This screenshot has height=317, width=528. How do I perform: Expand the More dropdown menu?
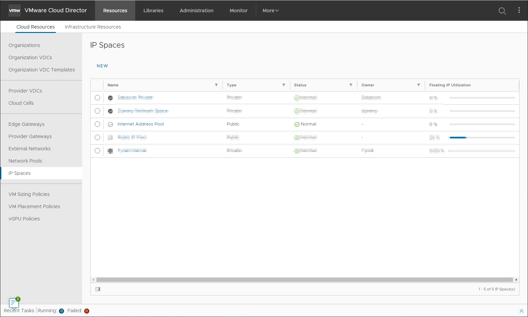[271, 11]
